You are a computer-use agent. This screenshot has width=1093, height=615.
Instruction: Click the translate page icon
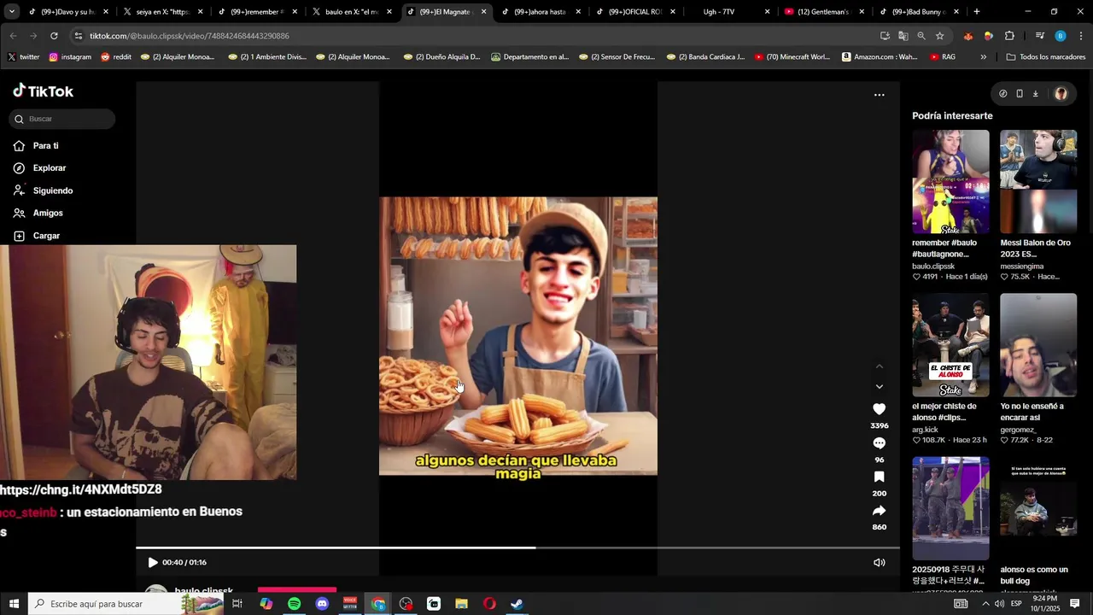pos(903,36)
